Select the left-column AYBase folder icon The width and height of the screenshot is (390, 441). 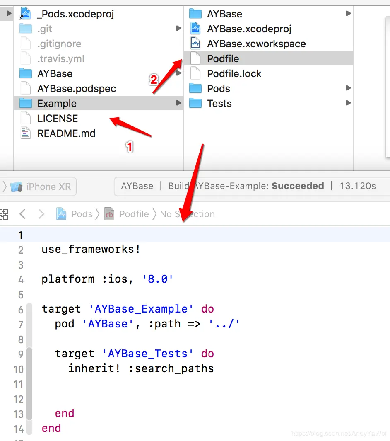(x=26, y=73)
